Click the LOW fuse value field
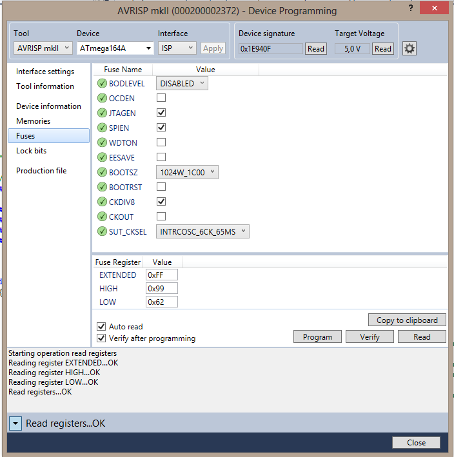The height and width of the screenshot is (457, 454). click(162, 302)
